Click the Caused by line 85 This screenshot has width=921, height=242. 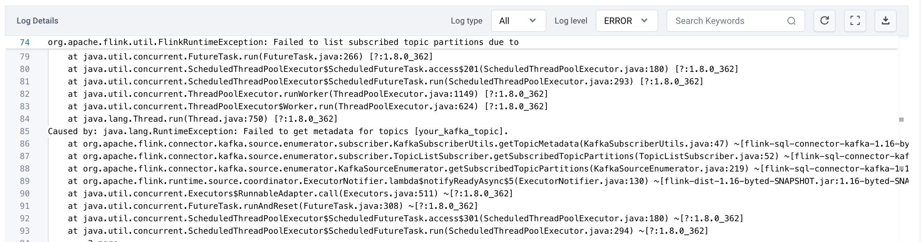(278, 131)
